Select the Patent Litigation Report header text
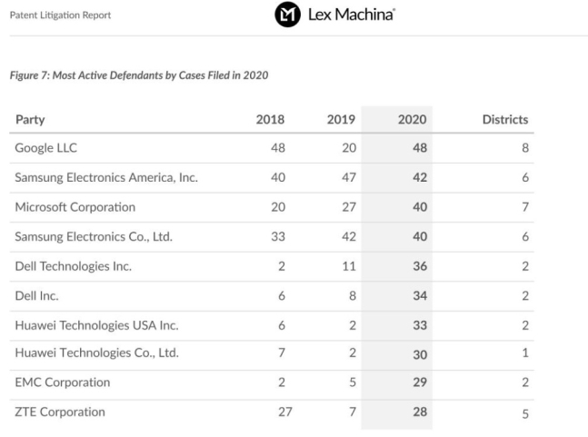Viewport: 588px width, 437px height. click(59, 15)
